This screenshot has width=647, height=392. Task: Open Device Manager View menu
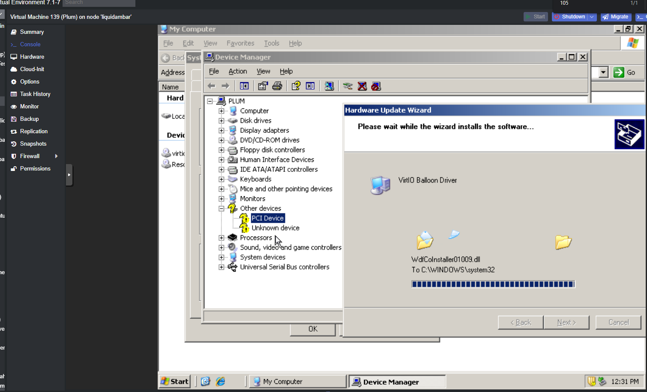click(x=264, y=72)
